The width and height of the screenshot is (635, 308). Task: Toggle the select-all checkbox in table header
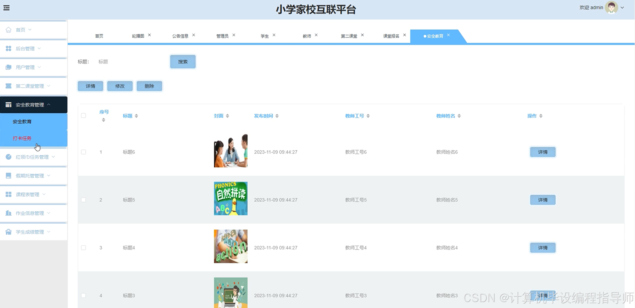click(x=84, y=115)
